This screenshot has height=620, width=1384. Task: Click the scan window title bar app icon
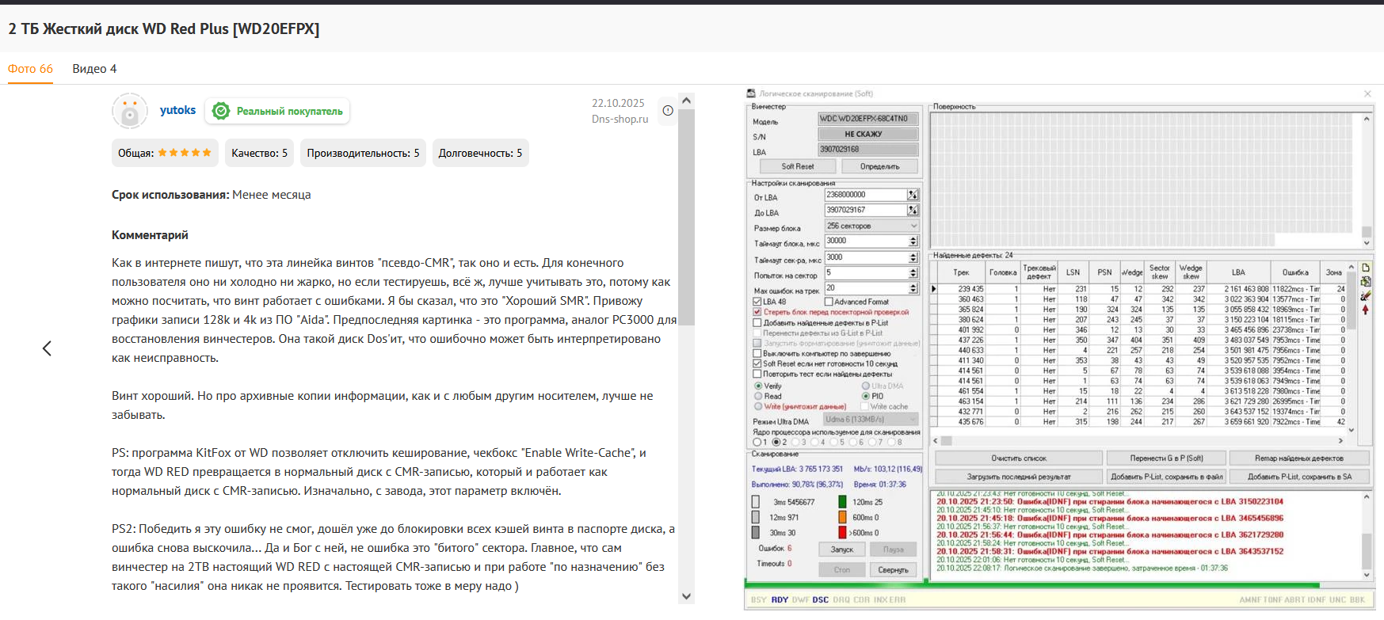coord(751,93)
